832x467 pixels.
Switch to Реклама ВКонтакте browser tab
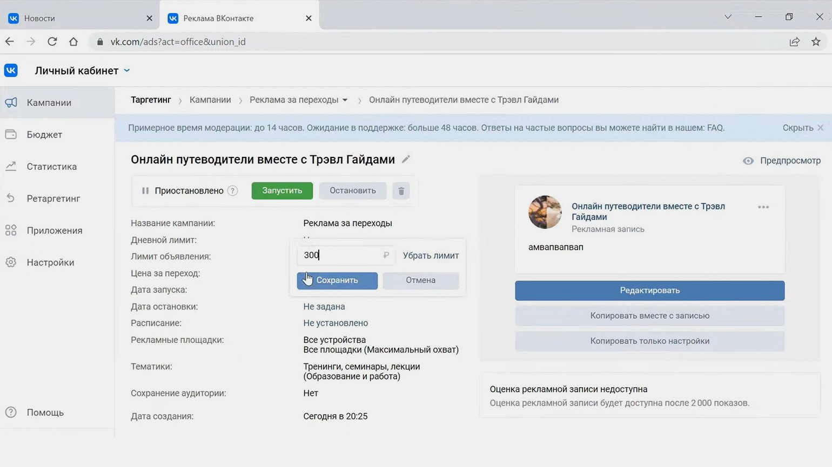click(240, 18)
